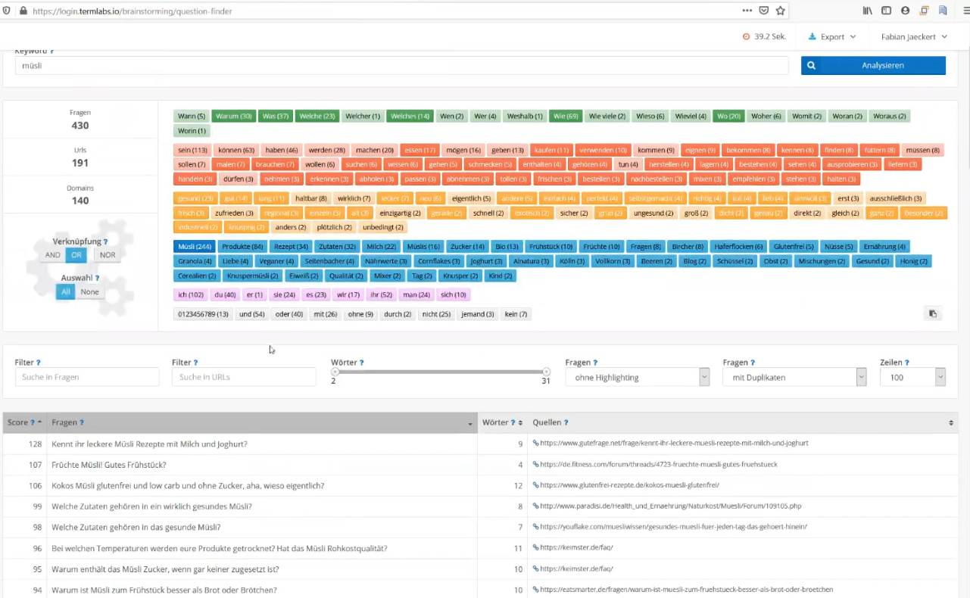The width and height of the screenshot is (970, 598).
Task: Click the help icon next to Zeilen
Action: click(x=907, y=363)
